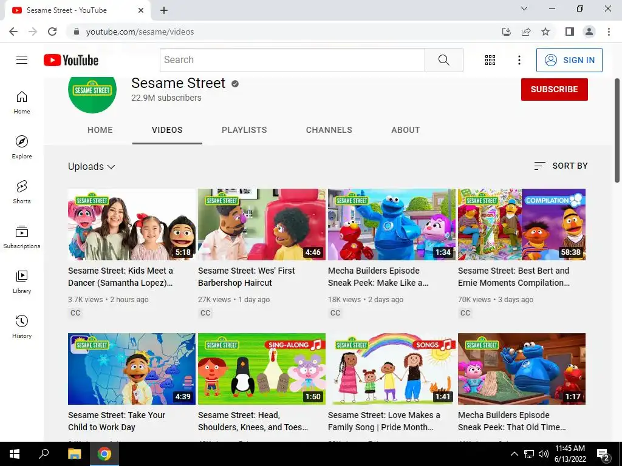Show hidden system tray icons
Viewport: 622px width, 466px height.
[x=514, y=454]
